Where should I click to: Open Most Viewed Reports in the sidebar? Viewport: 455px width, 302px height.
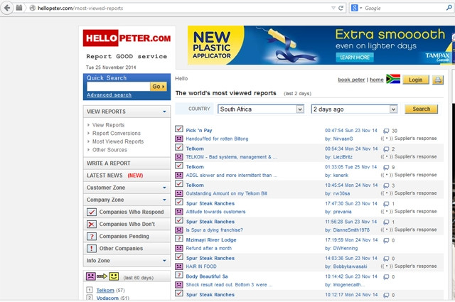(x=118, y=141)
